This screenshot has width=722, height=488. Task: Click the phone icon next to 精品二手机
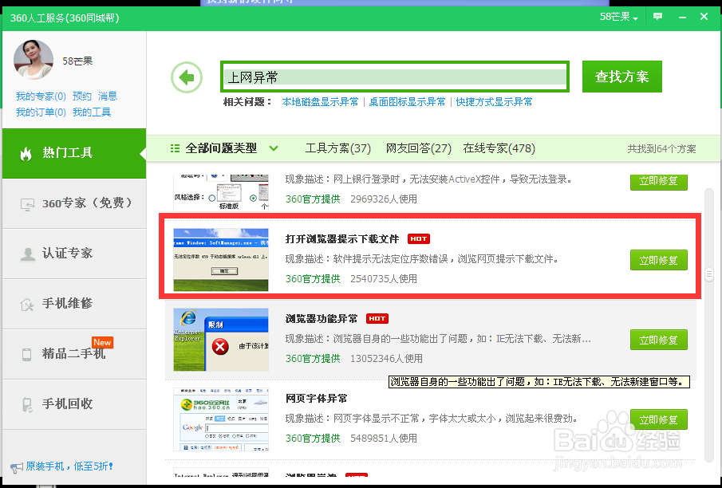click(x=26, y=355)
